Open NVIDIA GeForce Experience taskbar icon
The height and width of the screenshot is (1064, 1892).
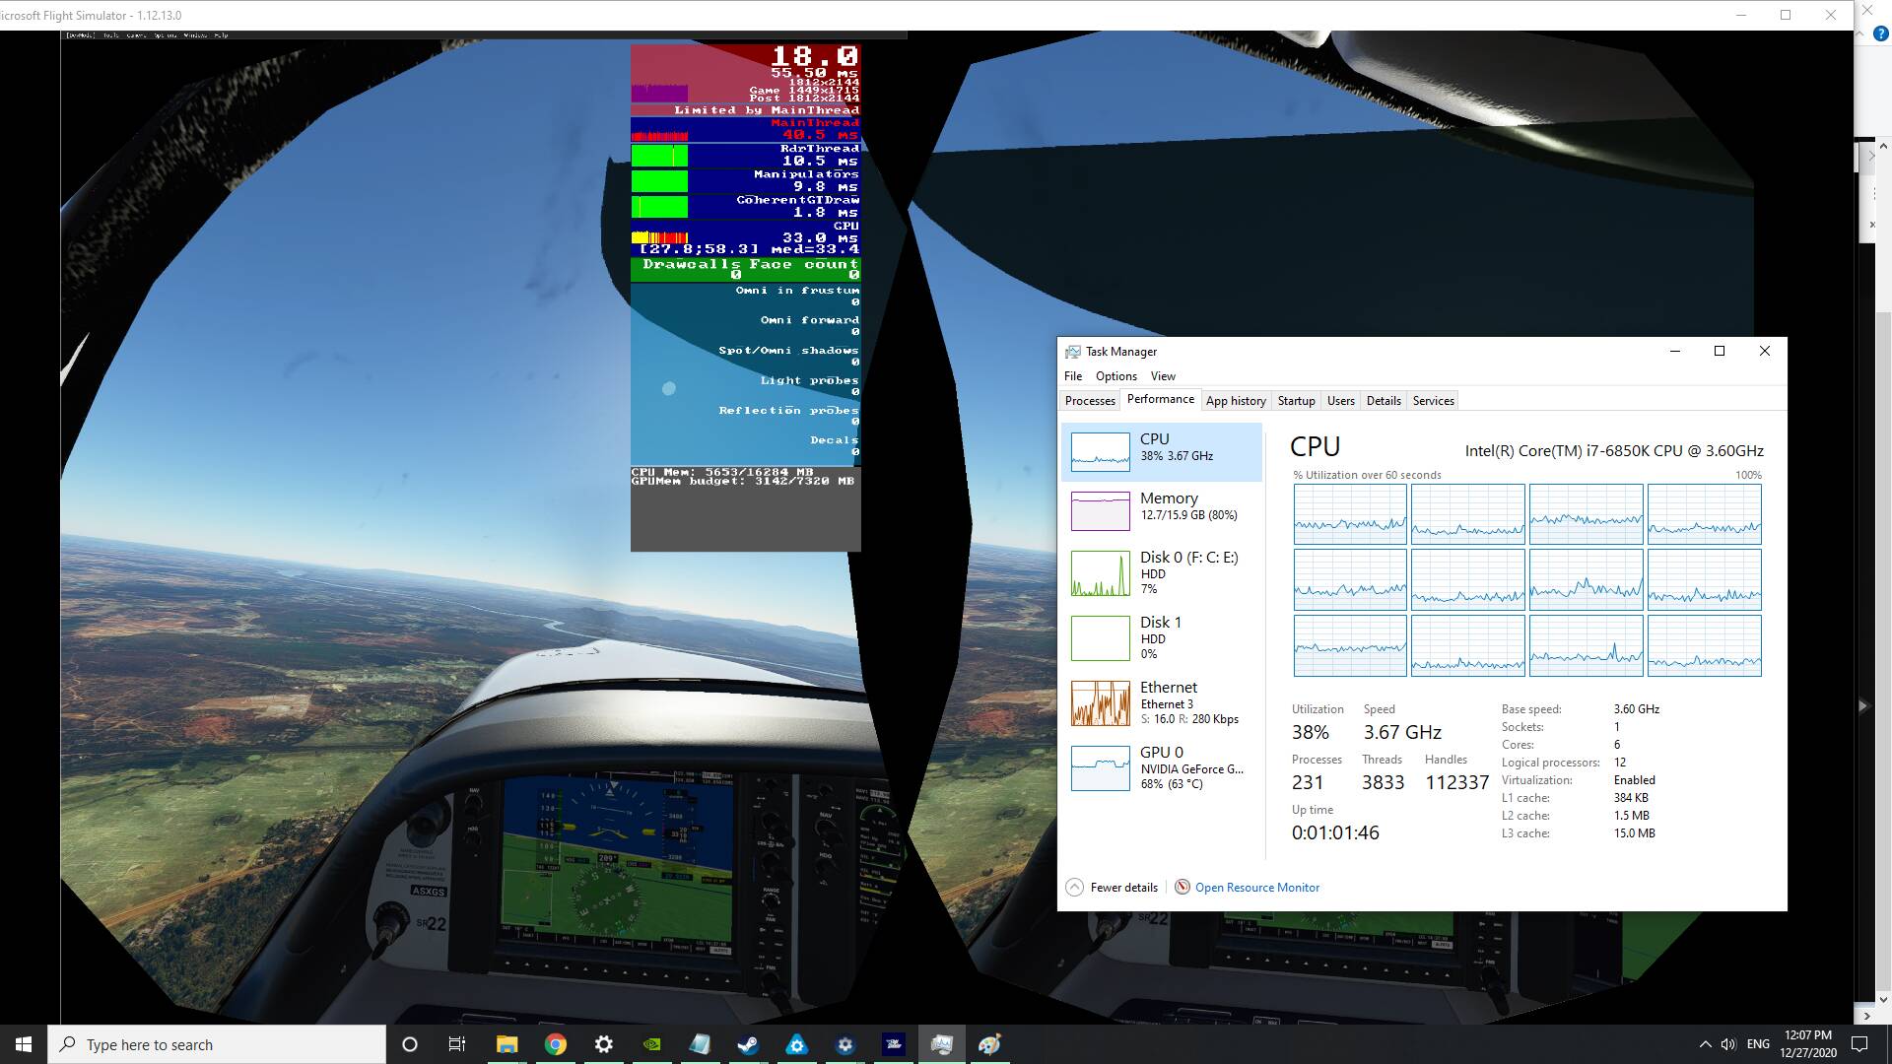[652, 1044]
